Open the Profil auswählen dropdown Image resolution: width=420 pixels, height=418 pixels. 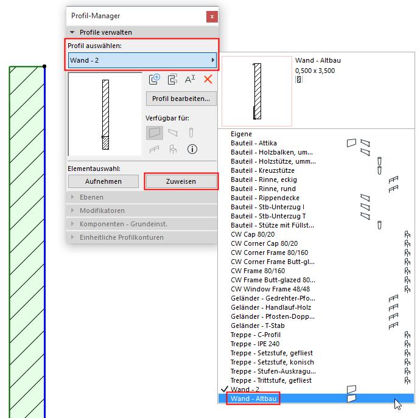142,60
